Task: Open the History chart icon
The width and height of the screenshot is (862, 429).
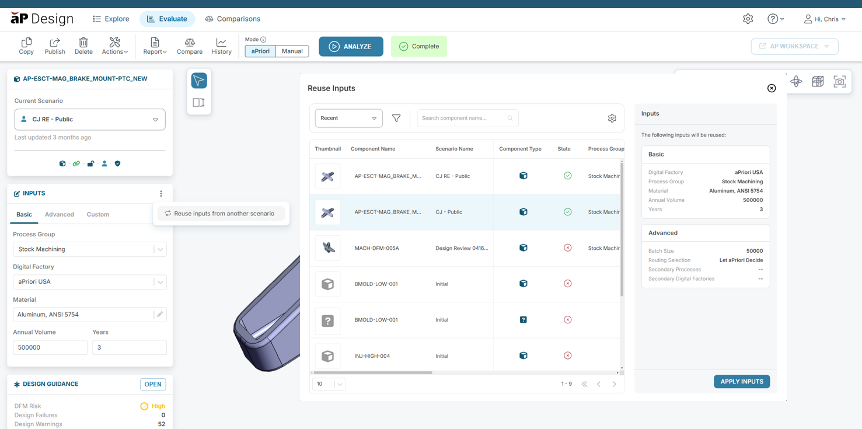Action: point(221,46)
